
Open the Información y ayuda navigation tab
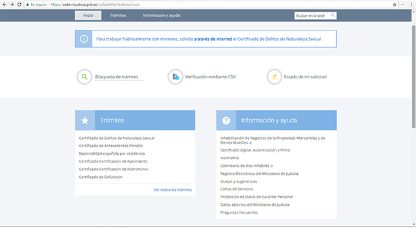coord(162,16)
